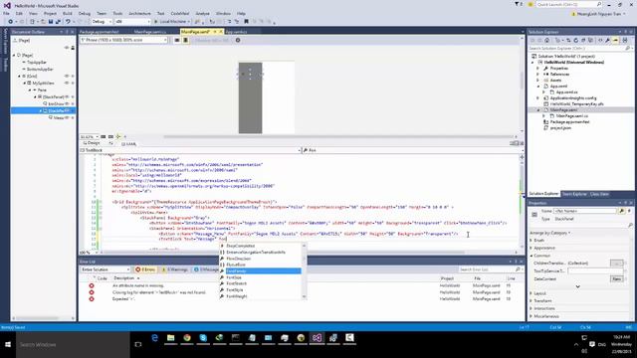Switch to XAML pane tab
This screenshot has height=358, width=637.
tap(129, 143)
